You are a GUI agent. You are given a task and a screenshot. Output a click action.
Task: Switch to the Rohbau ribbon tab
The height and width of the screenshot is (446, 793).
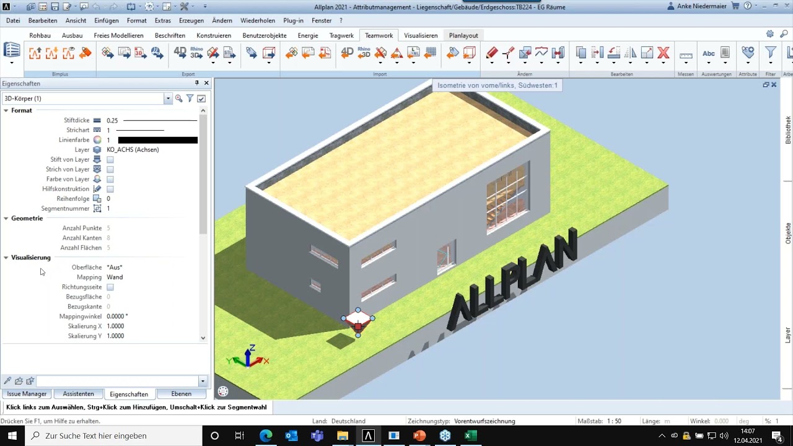tap(40, 35)
